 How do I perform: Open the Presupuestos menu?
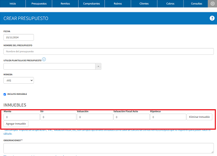[x=39, y=3]
